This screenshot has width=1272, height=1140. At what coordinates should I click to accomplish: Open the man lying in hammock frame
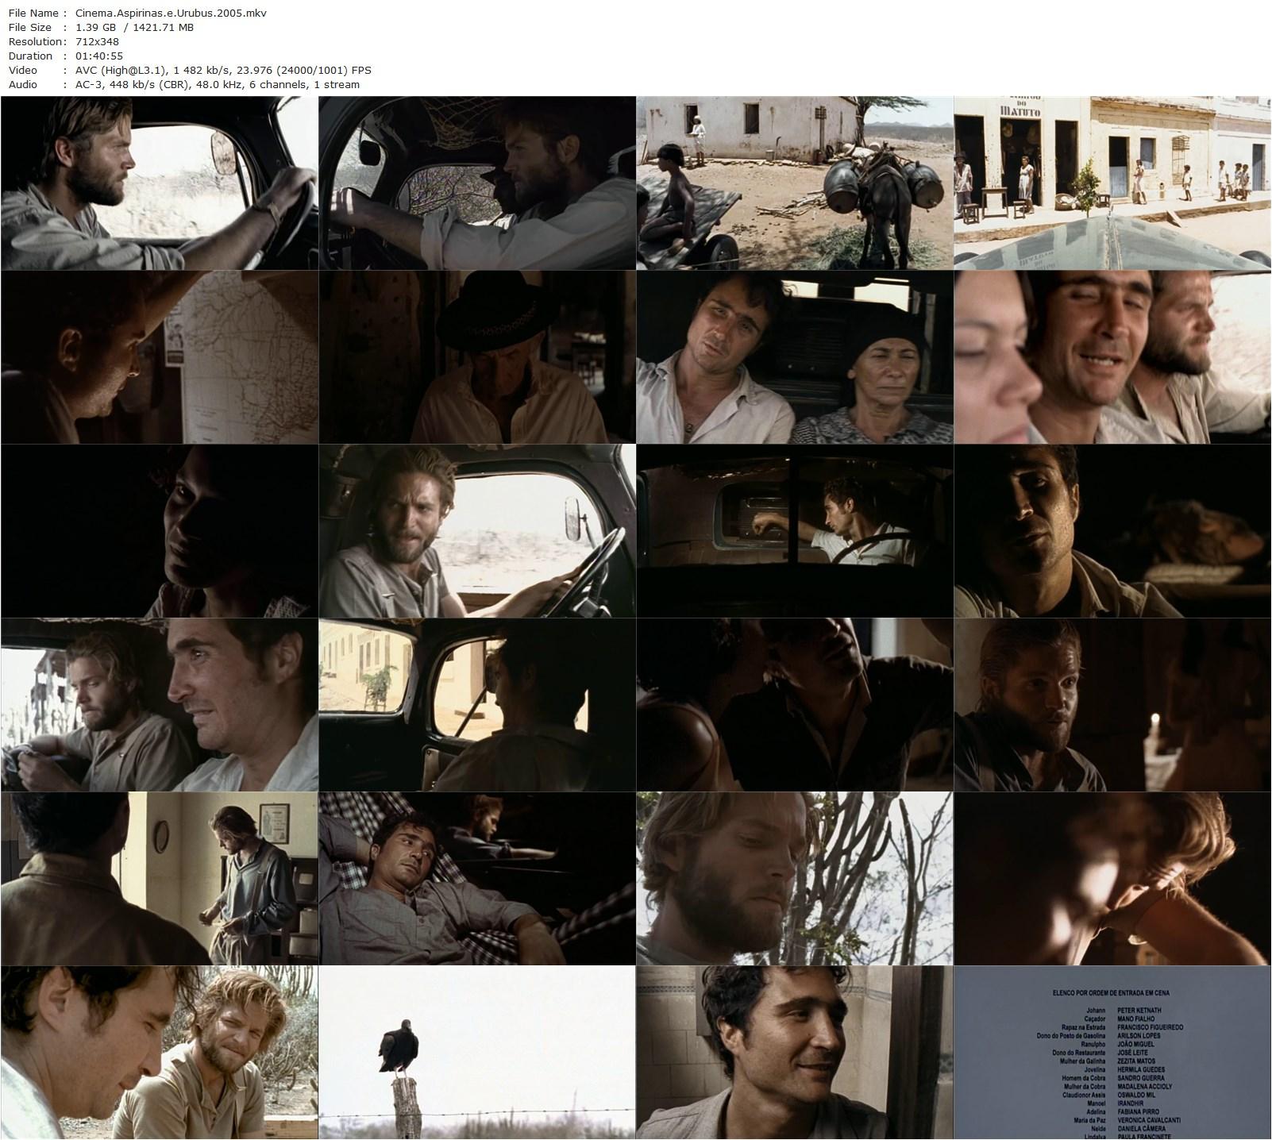(x=477, y=878)
